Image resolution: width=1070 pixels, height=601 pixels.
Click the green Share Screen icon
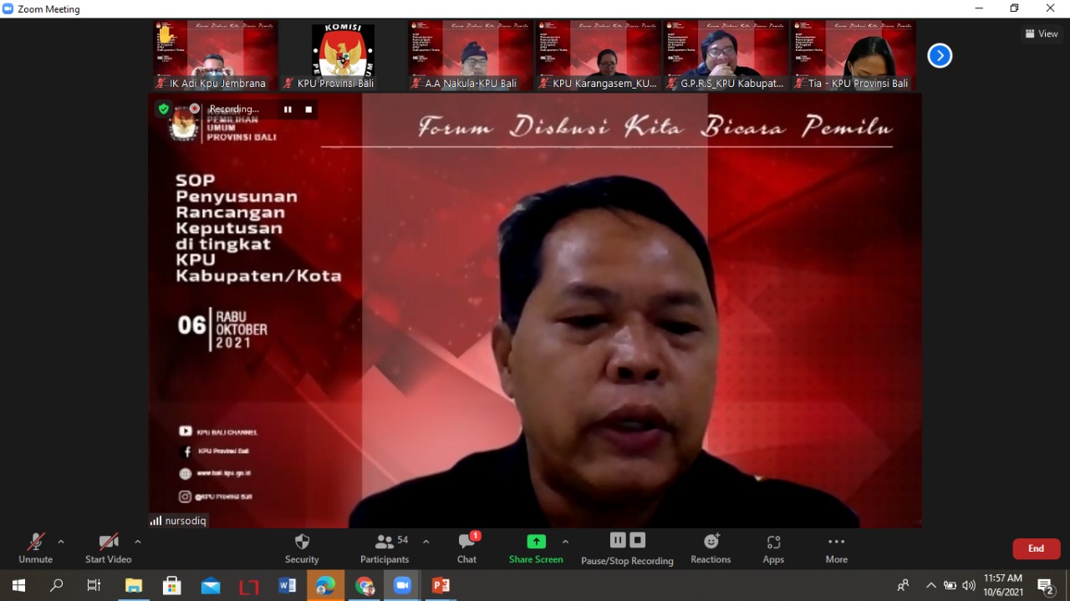point(536,542)
